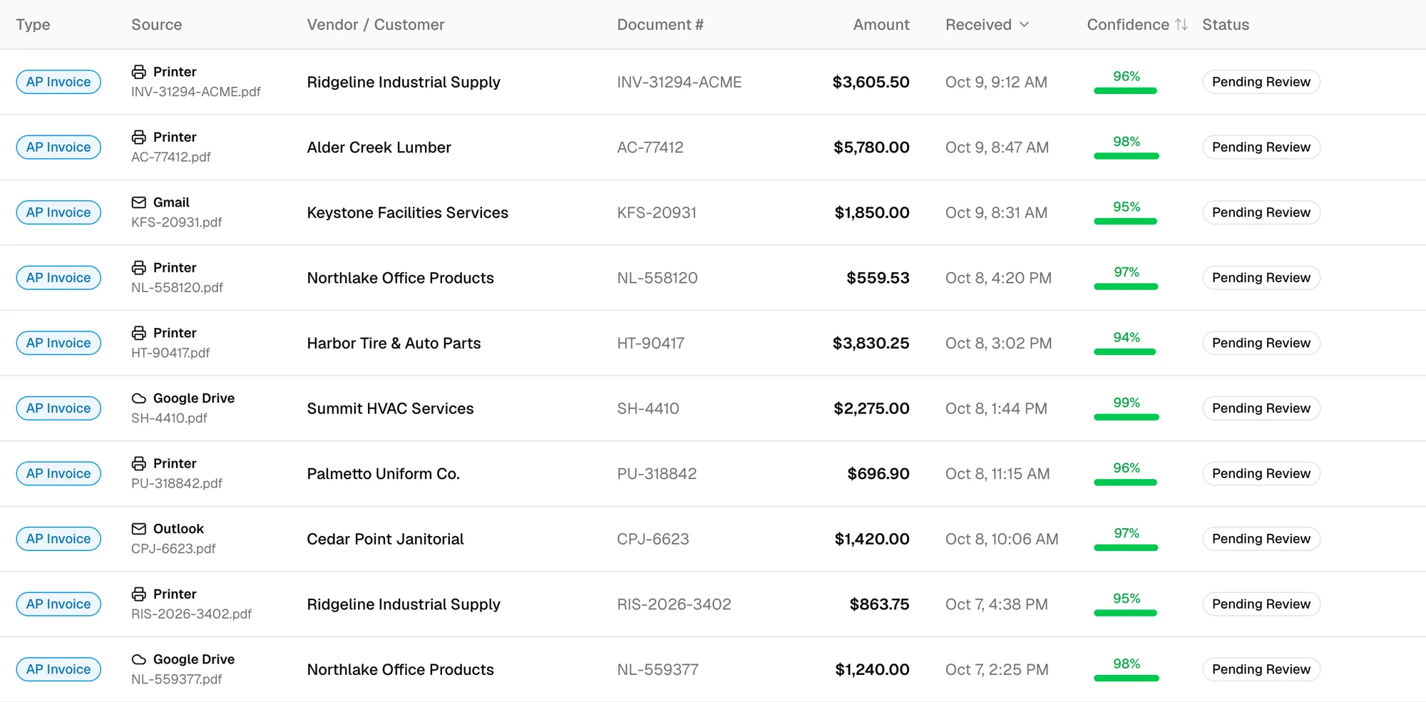Click the printer icon for RIS-2026-3402.pdf
The height and width of the screenshot is (702, 1426).
[139, 594]
